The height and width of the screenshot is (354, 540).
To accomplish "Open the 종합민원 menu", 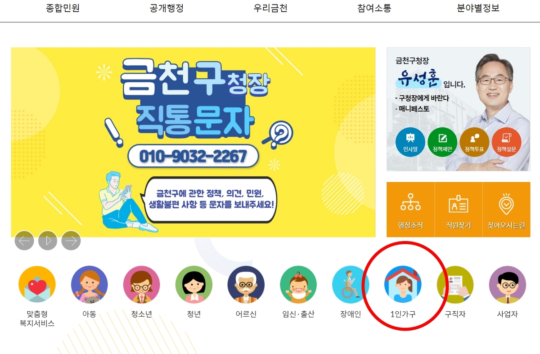I will click(x=63, y=8).
